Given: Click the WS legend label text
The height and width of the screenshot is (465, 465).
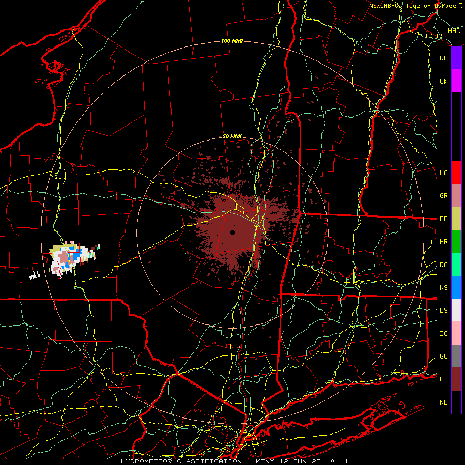Looking at the screenshot, I should (x=444, y=287).
